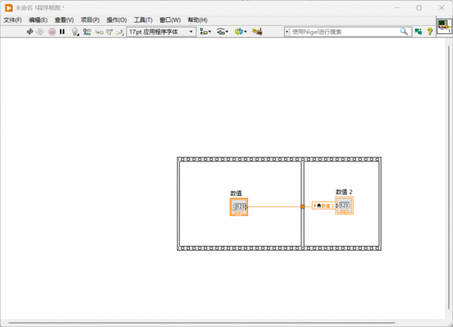Click the Run arrow button

[30, 32]
